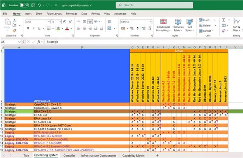The image size is (243, 158).
Task: Switch to the Draw ribbon tab
Action: click(39, 14)
